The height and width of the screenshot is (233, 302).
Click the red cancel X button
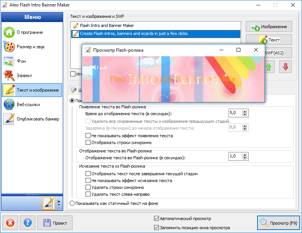tap(10, 223)
